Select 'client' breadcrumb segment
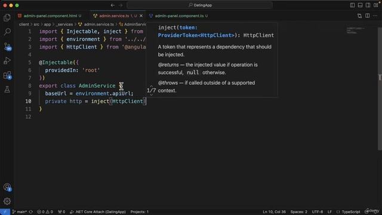The image size is (382, 215). pos(24,24)
